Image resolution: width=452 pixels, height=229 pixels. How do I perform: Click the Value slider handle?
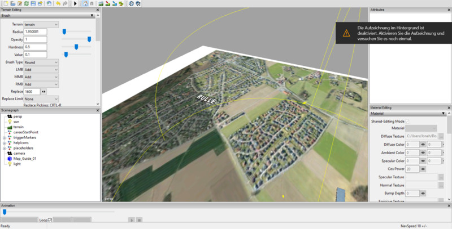(66, 54)
